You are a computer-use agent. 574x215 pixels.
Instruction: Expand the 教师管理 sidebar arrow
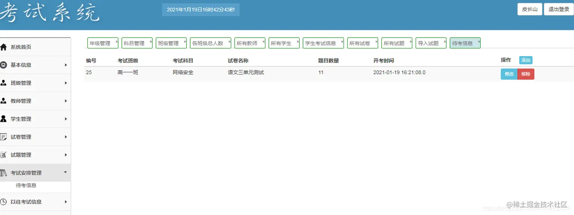click(66, 101)
